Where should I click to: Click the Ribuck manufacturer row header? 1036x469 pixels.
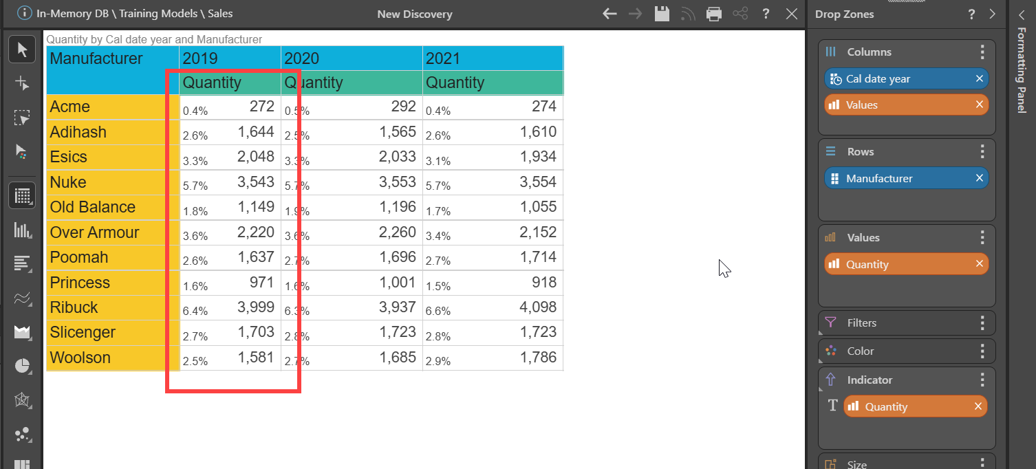coord(74,307)
